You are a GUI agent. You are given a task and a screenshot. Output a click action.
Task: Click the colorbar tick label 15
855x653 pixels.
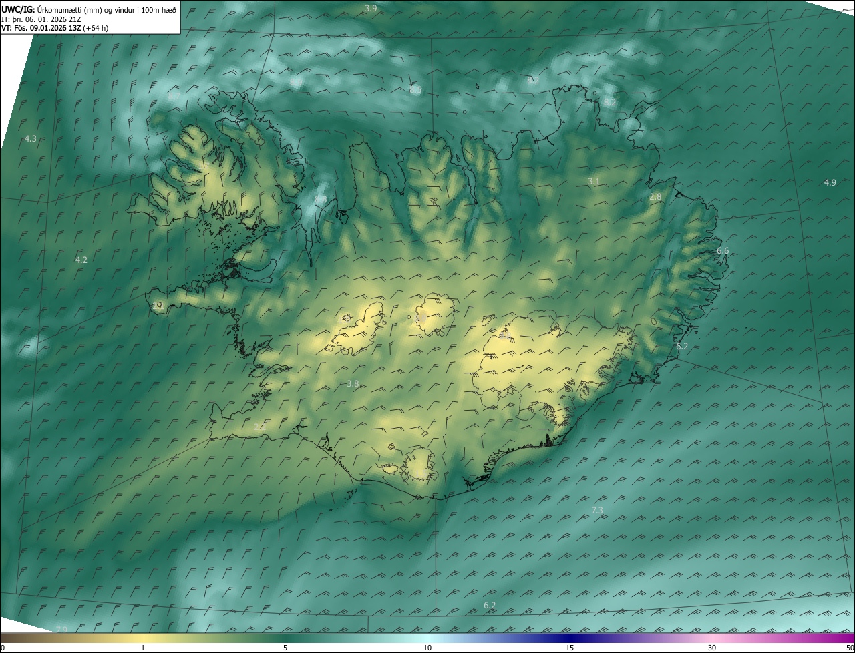(570, 648)
